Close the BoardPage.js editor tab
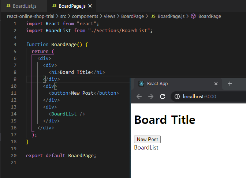This screenshot has width=246, height=178. (90, 6)
